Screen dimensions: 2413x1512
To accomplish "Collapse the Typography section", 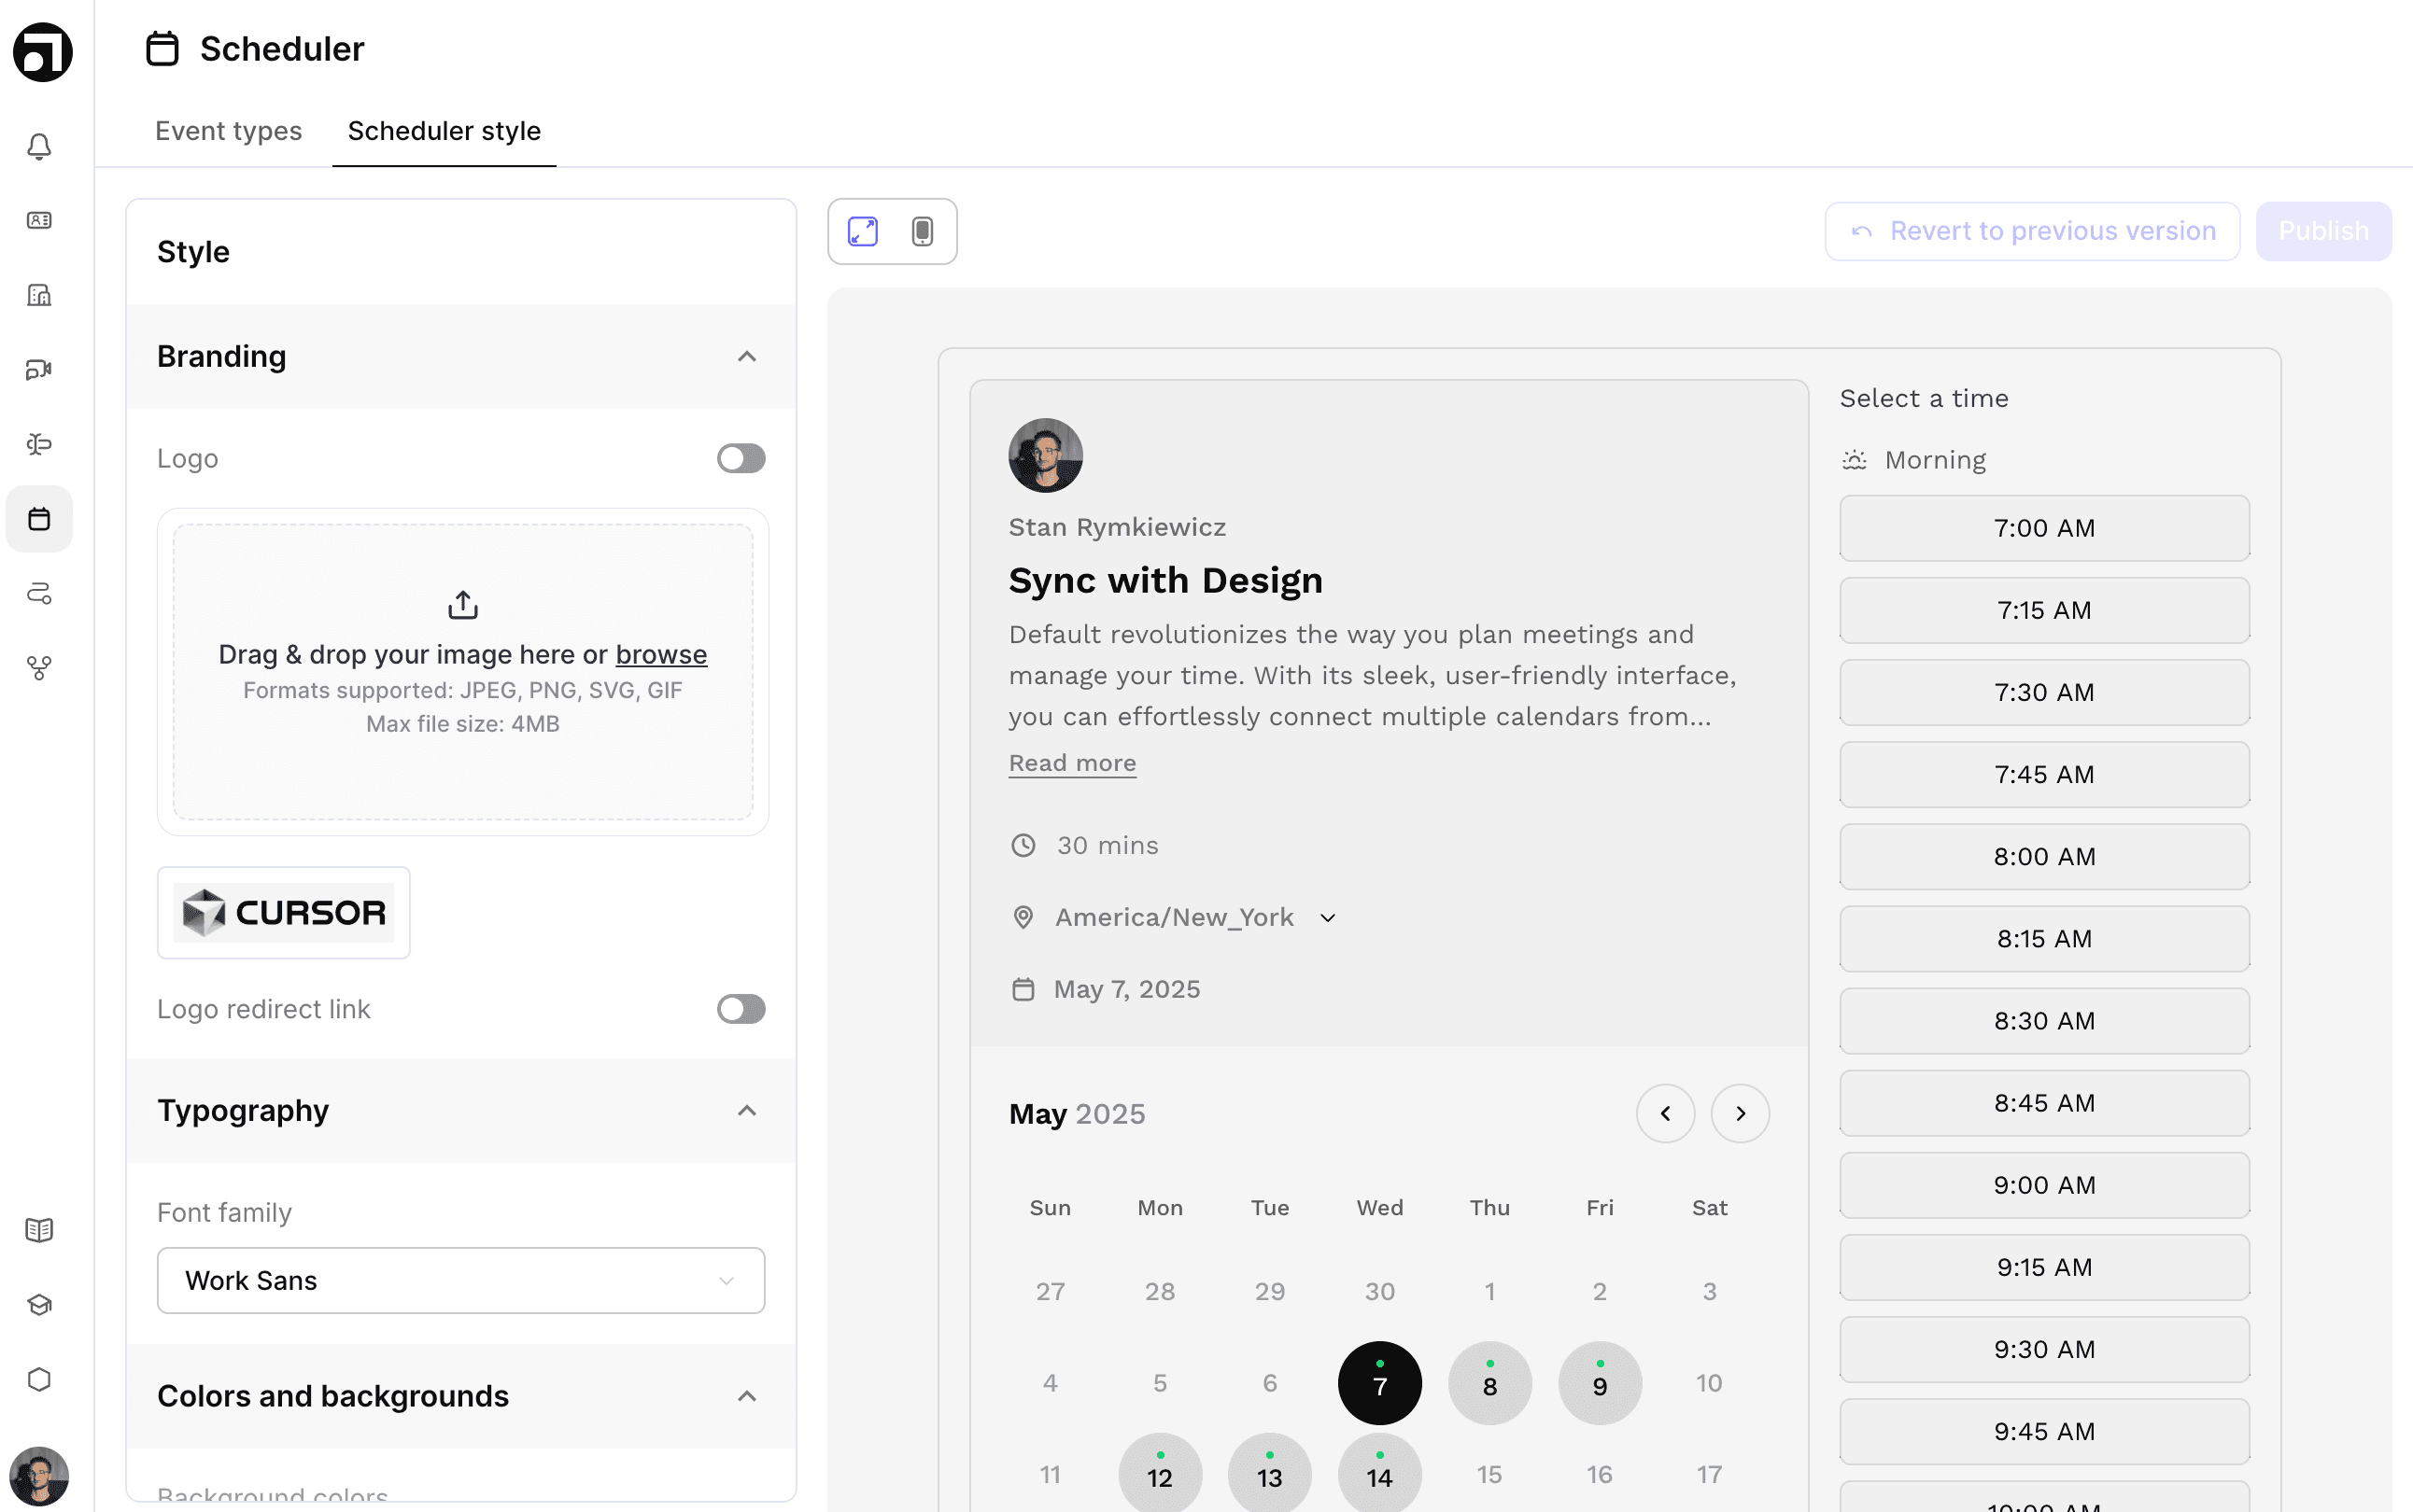I will click(746, 1111).
